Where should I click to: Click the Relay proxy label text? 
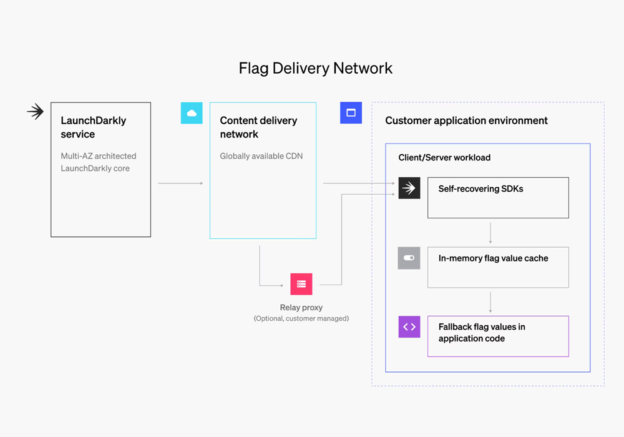pyautogui.click(x=301, y=307)
